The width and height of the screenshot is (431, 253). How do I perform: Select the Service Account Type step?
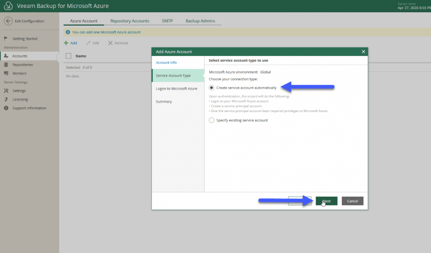(x=178, y=75)
